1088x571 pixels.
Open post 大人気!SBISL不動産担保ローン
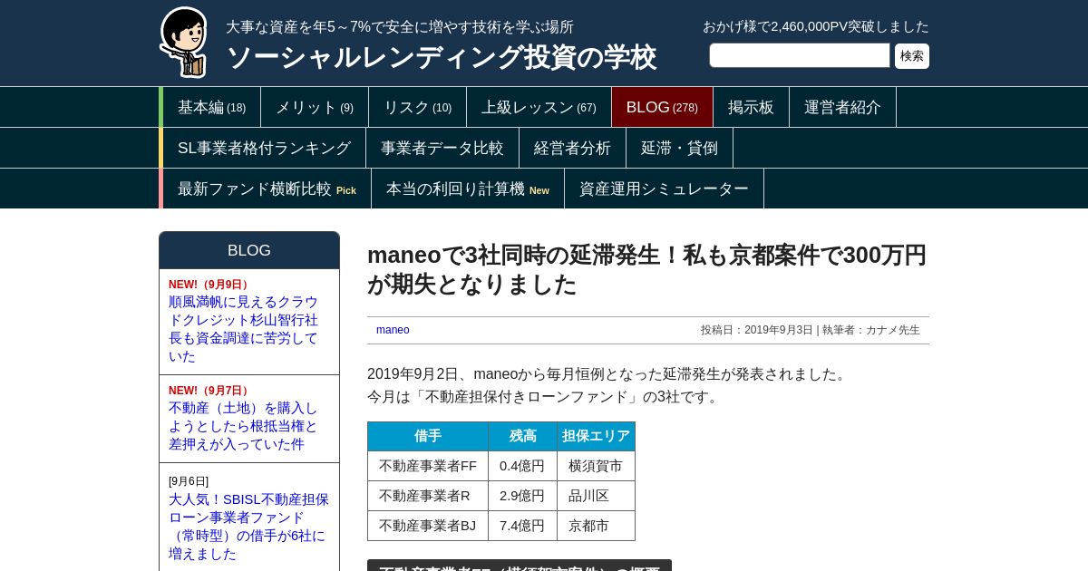pos(248,527)
